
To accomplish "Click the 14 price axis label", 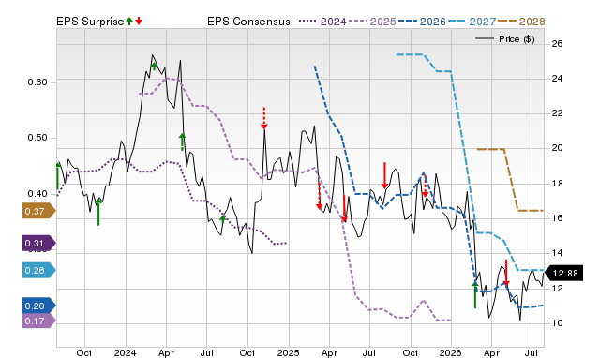I will pyautogui.click(x=558, y=253).
